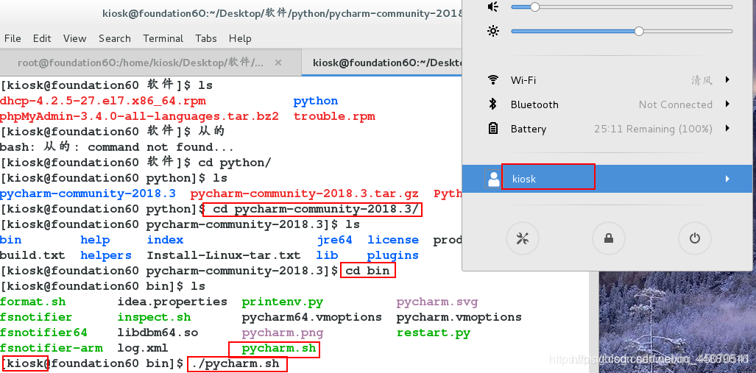This screenshot has width=756, height=373.
Task: Click the format.sh file name
Action: (x=33, y=302)
